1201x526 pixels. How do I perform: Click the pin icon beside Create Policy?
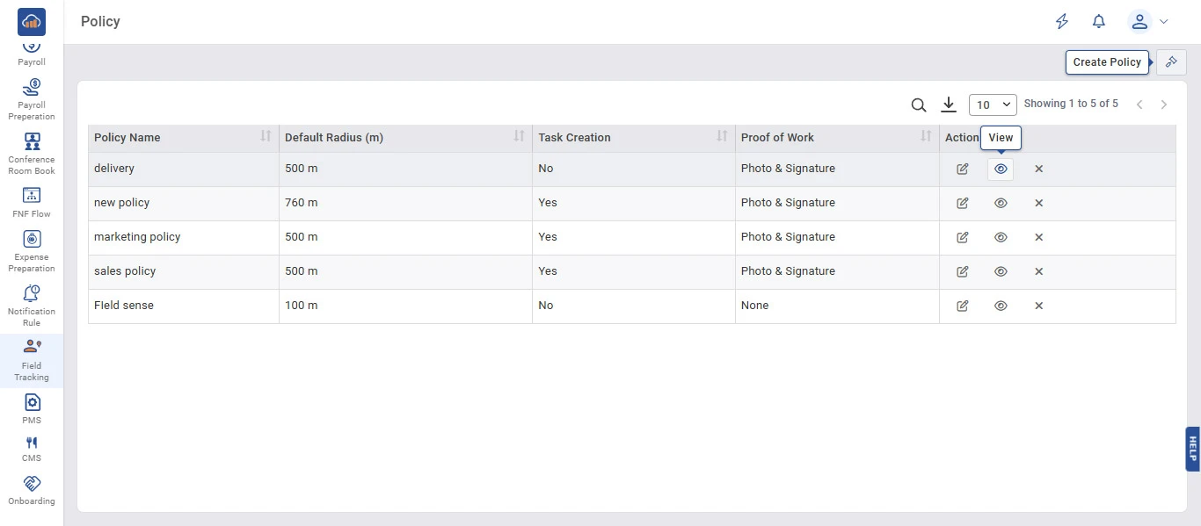pos(1171,62)
